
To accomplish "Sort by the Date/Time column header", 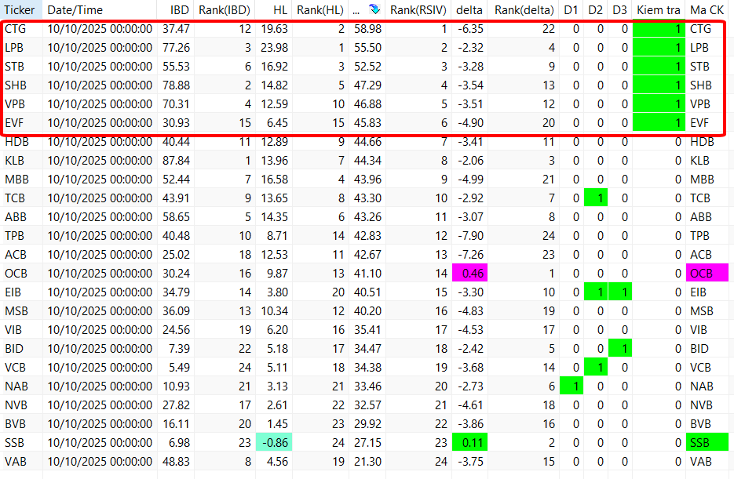I will (x=100, y=10).
